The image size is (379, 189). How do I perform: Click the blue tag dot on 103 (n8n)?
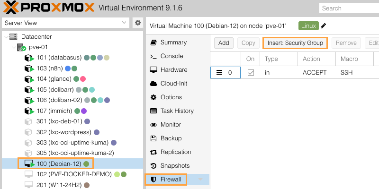pos(68,69)
